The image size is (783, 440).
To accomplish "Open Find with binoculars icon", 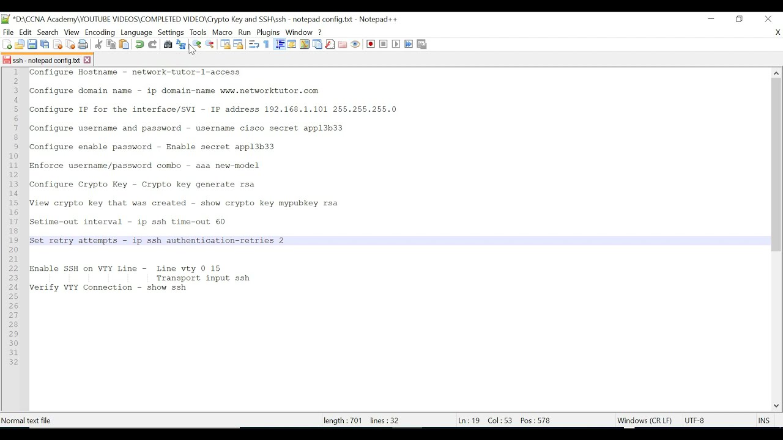I will pos(168,45).
